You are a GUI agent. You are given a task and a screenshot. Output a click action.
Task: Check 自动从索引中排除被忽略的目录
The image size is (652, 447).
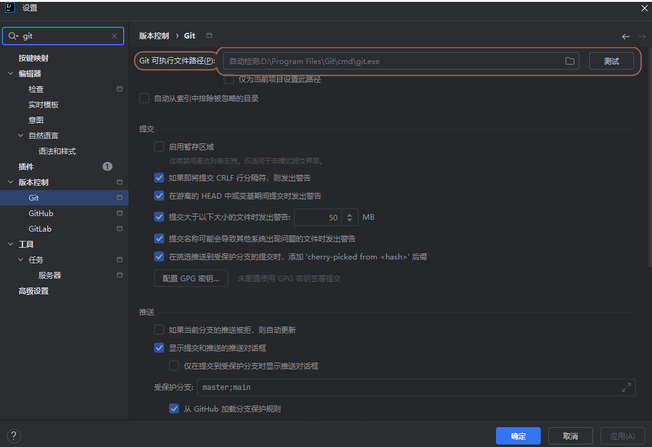click(144, 99)
